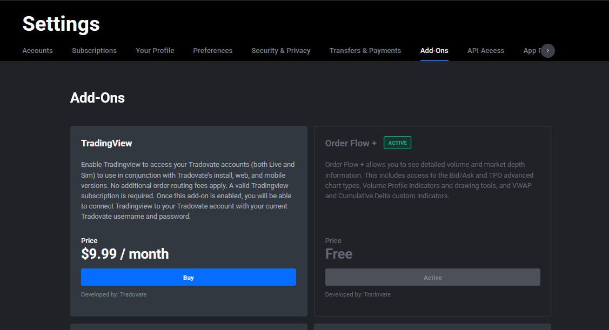Click the greyed Active button for Order Flow +
Viewport: 609px width, 330px height.
click(433, 277)
